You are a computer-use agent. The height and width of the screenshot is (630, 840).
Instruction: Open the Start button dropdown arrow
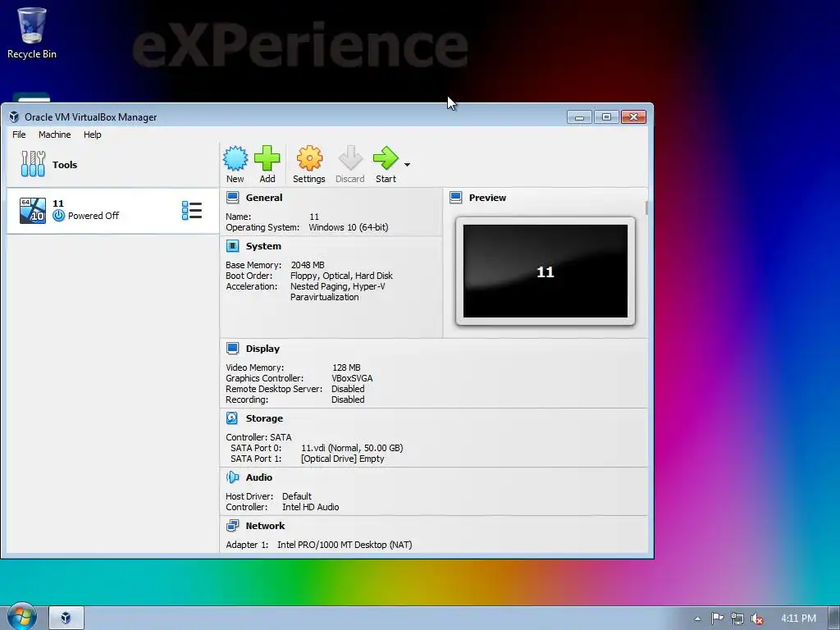coord(407,164)
